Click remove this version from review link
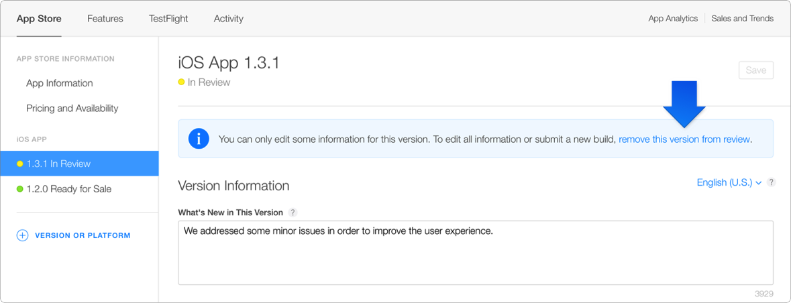The image size is (791, 303). pyautogui.click(x=684, y=139)
